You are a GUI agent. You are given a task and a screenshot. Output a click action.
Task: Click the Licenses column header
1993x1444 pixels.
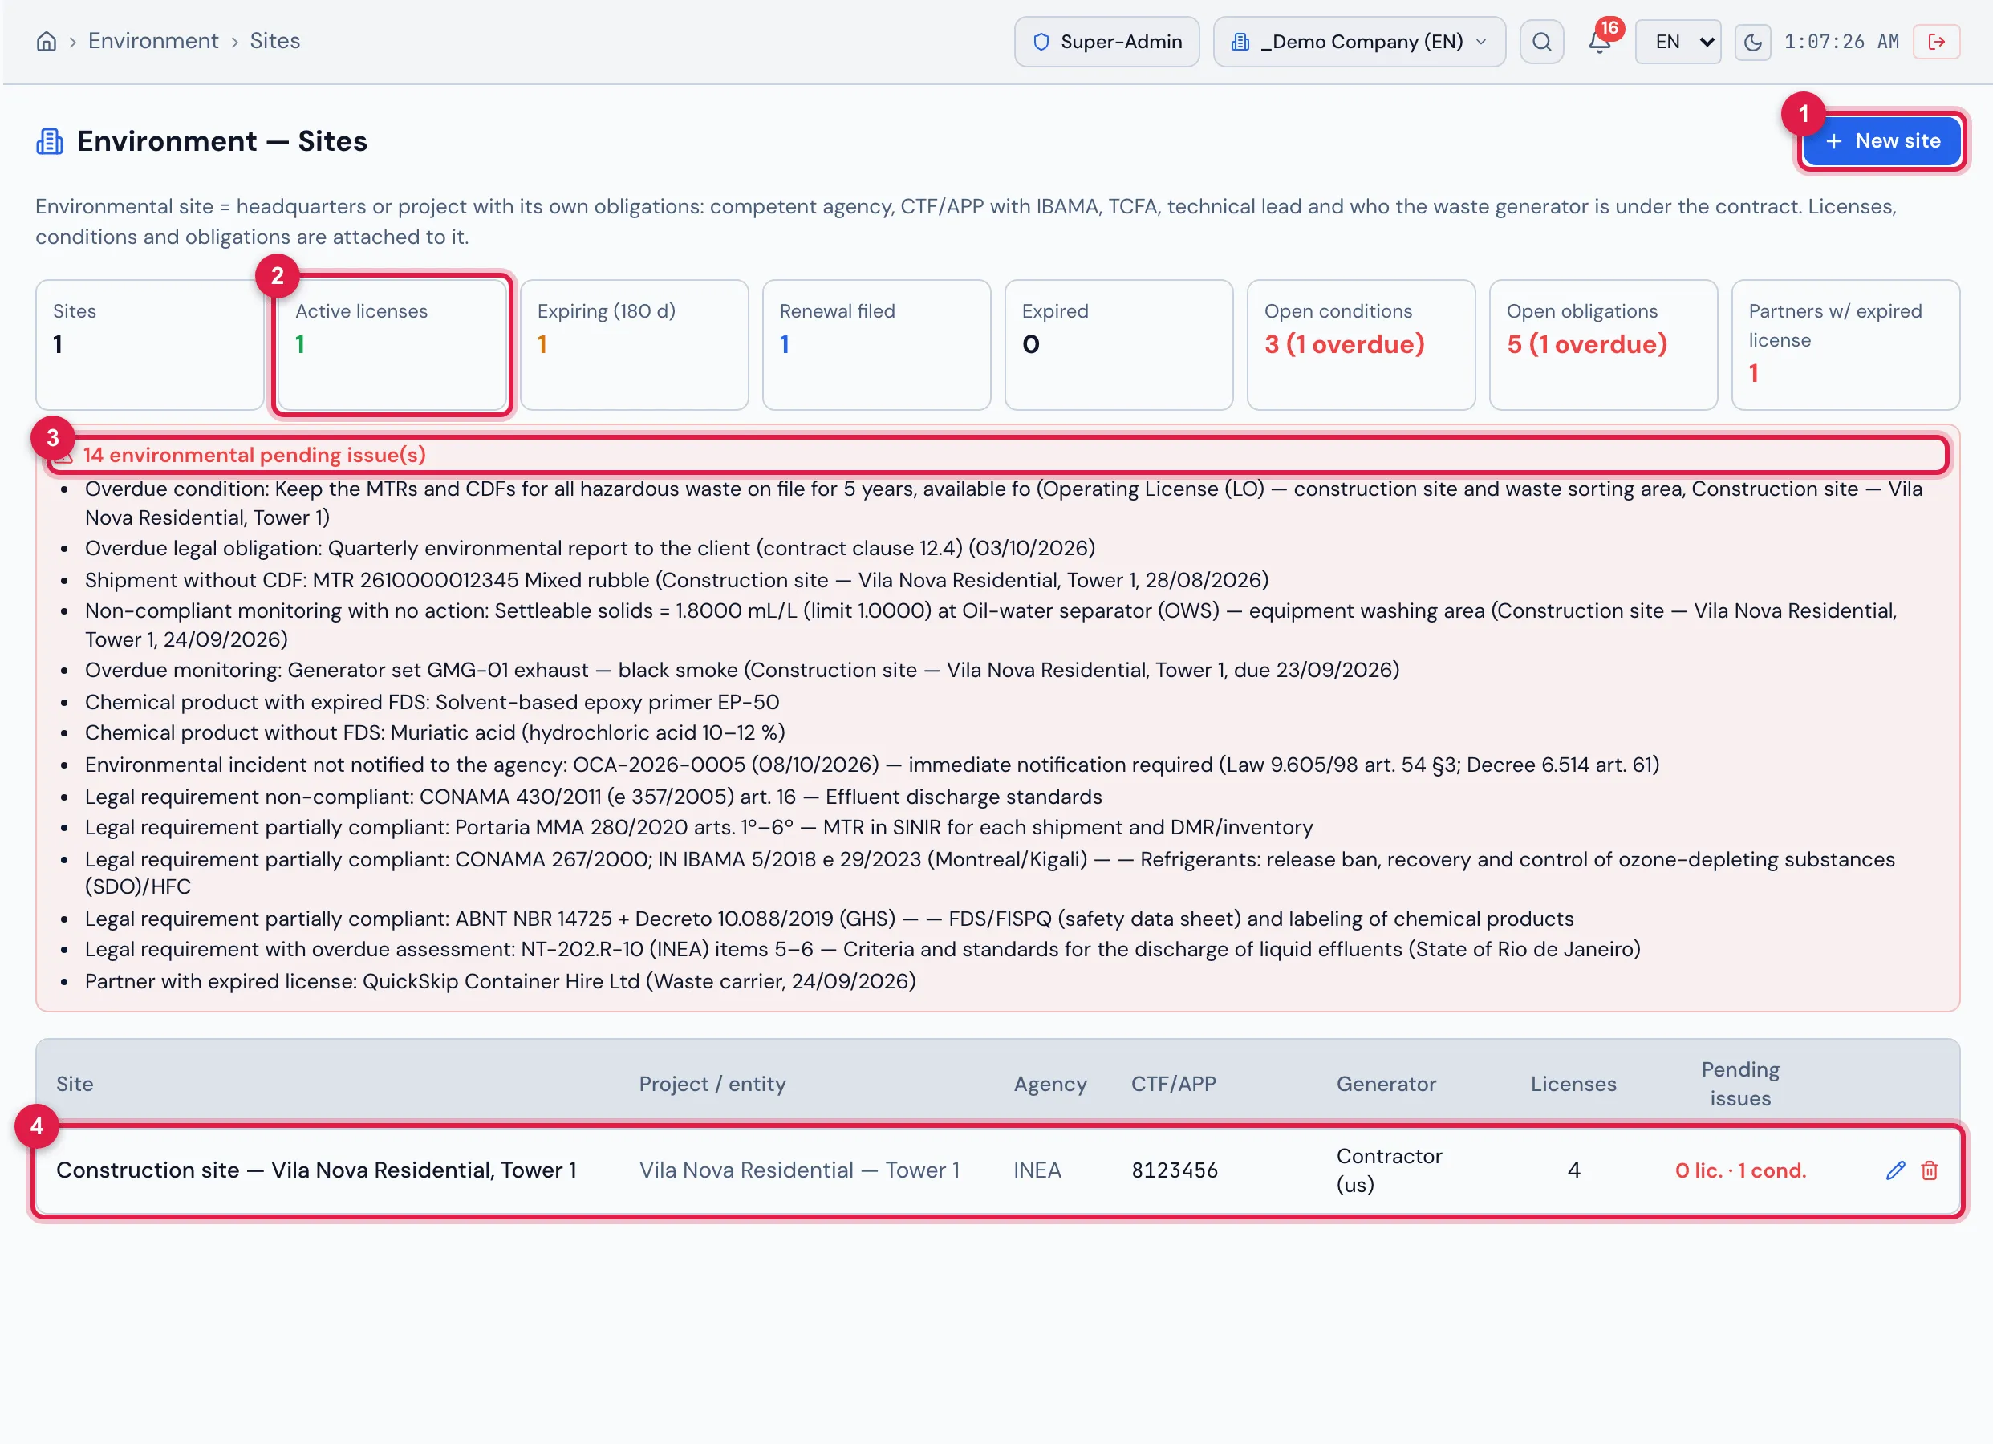point(1573,1084)
